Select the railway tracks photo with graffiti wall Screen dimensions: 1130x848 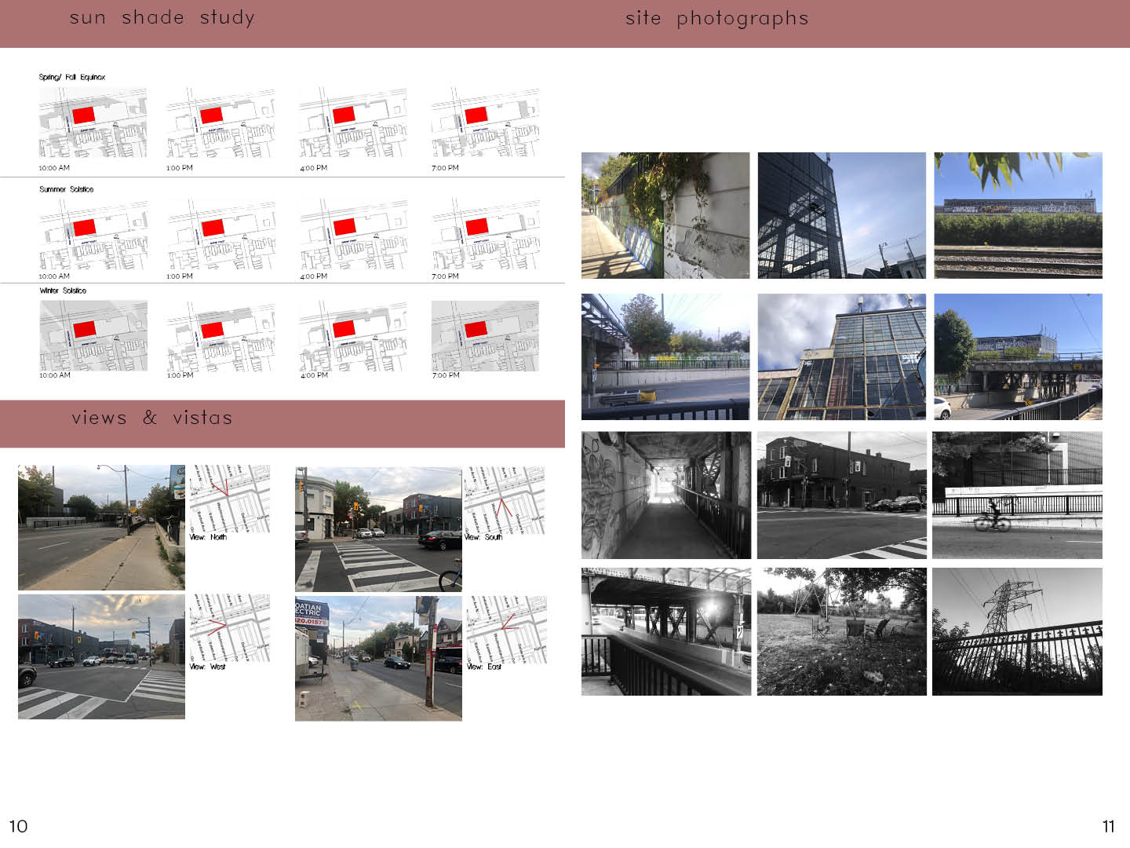[1018, 215]
